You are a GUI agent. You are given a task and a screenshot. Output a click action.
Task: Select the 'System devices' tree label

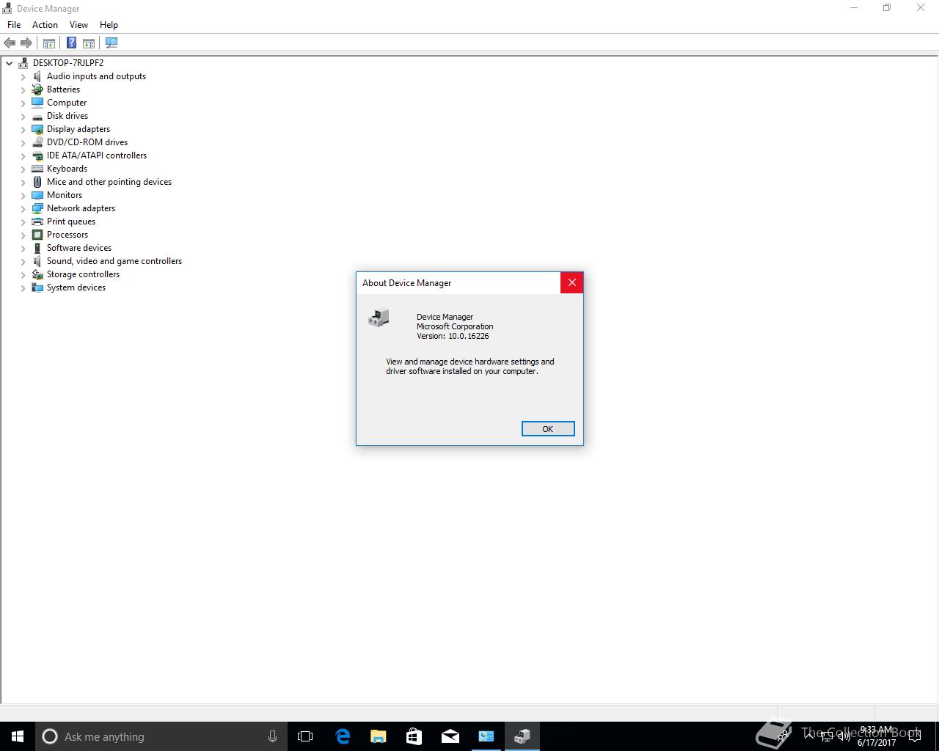tap(76, 287)
